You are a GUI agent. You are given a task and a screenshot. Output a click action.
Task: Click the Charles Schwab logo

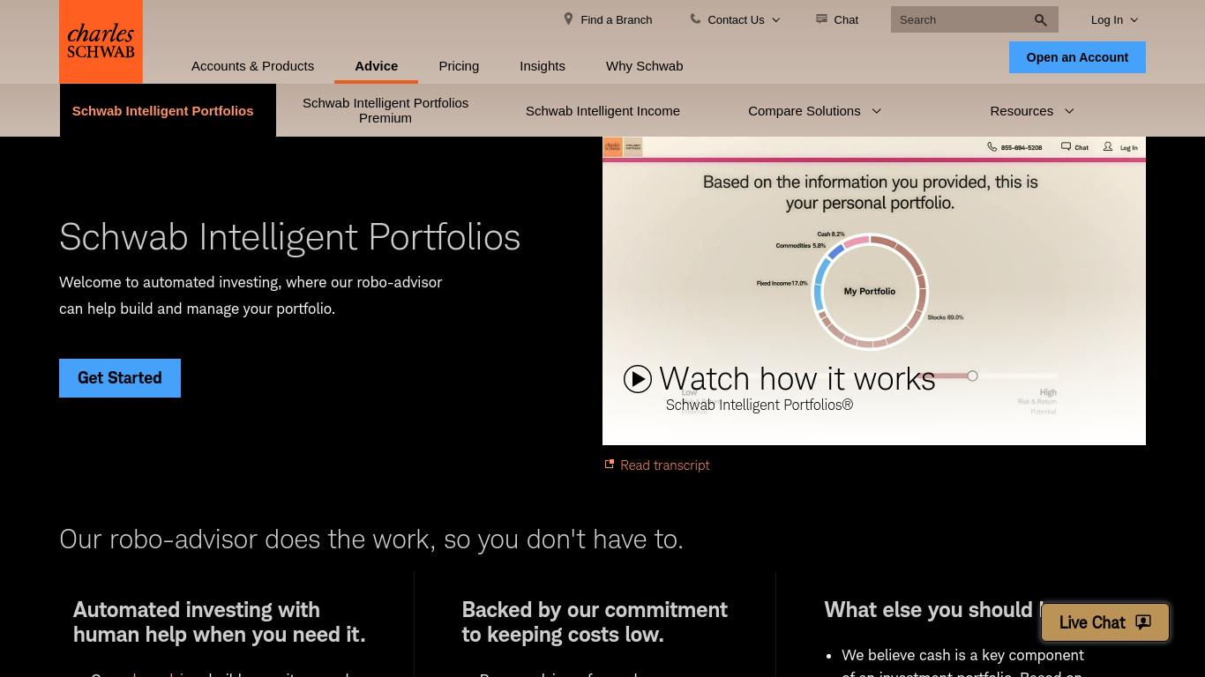(x=101, y=41)
